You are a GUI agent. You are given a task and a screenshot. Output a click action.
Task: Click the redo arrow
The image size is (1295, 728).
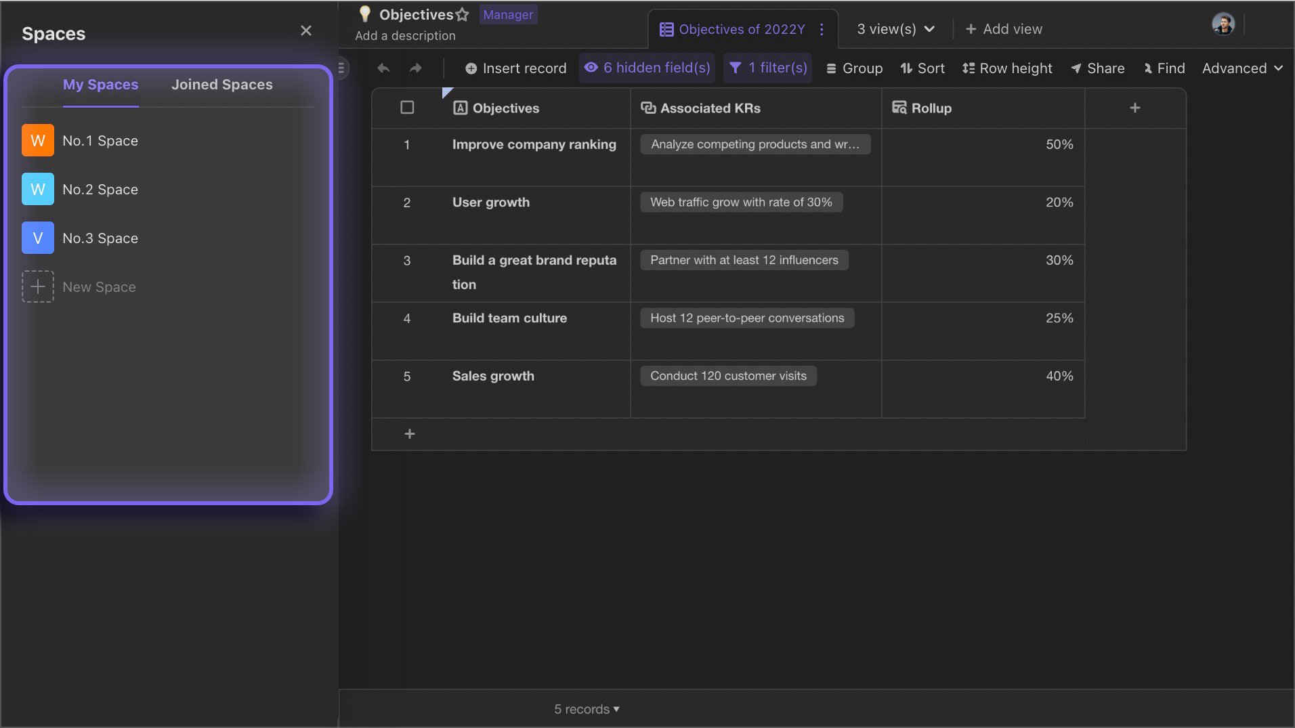click(x=415, y=68)
